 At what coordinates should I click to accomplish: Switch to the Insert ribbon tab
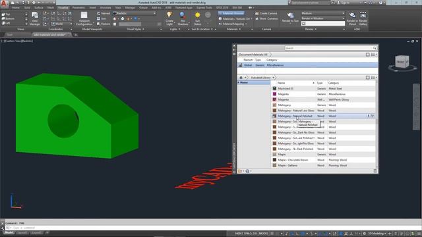[92, 8]
